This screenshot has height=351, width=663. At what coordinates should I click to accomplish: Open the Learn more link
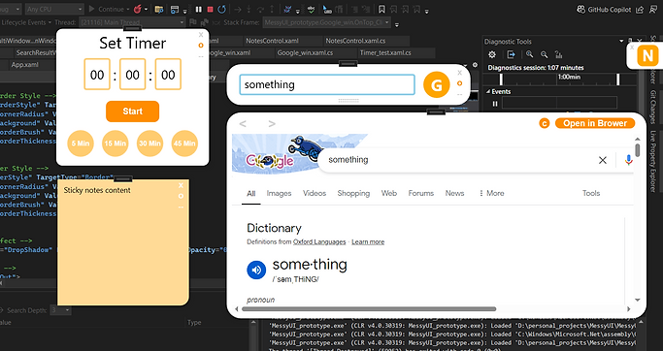368,242
